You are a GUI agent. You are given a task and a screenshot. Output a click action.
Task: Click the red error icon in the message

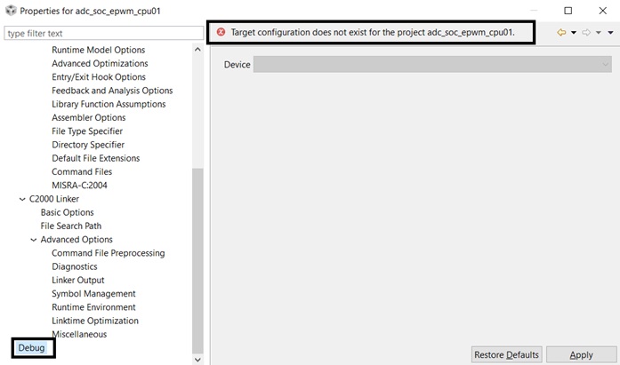pos(221,32)
